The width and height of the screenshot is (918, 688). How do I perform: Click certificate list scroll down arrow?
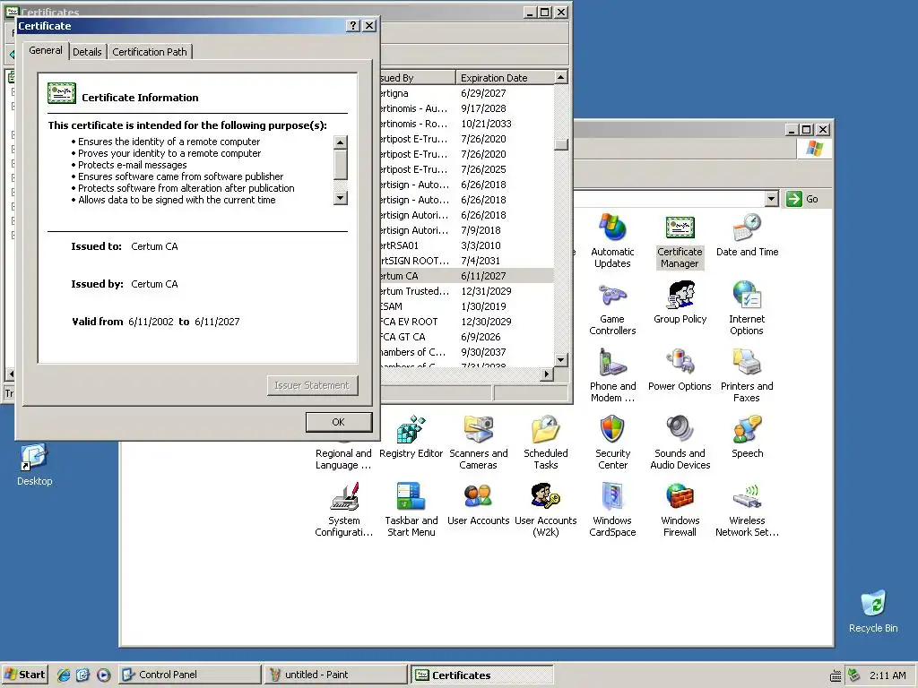pos(561,360)
